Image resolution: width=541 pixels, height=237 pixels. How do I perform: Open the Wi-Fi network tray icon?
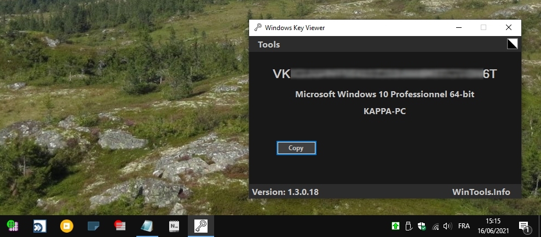pos(435,226)
